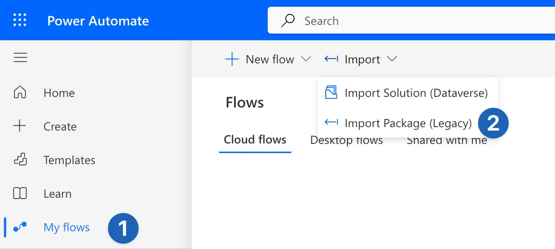Click the Import Package arrow icon
This screenshot has height=249, width=555.
[x=331, y=122]
